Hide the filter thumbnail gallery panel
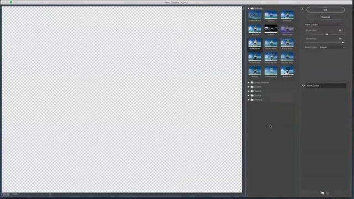 tap(303, 9)
